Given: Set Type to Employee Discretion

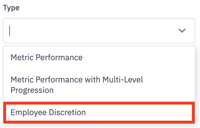Looking at the screenshot, I should coord(48,112).
